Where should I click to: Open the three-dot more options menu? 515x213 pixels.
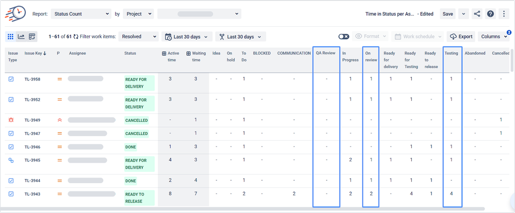pos(504,14)
